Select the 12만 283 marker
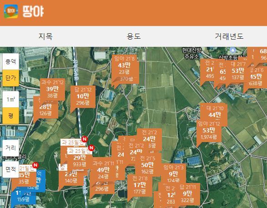The height and width of the screenshot is (208, 267). pyautogui.click(x=171, y=195)
